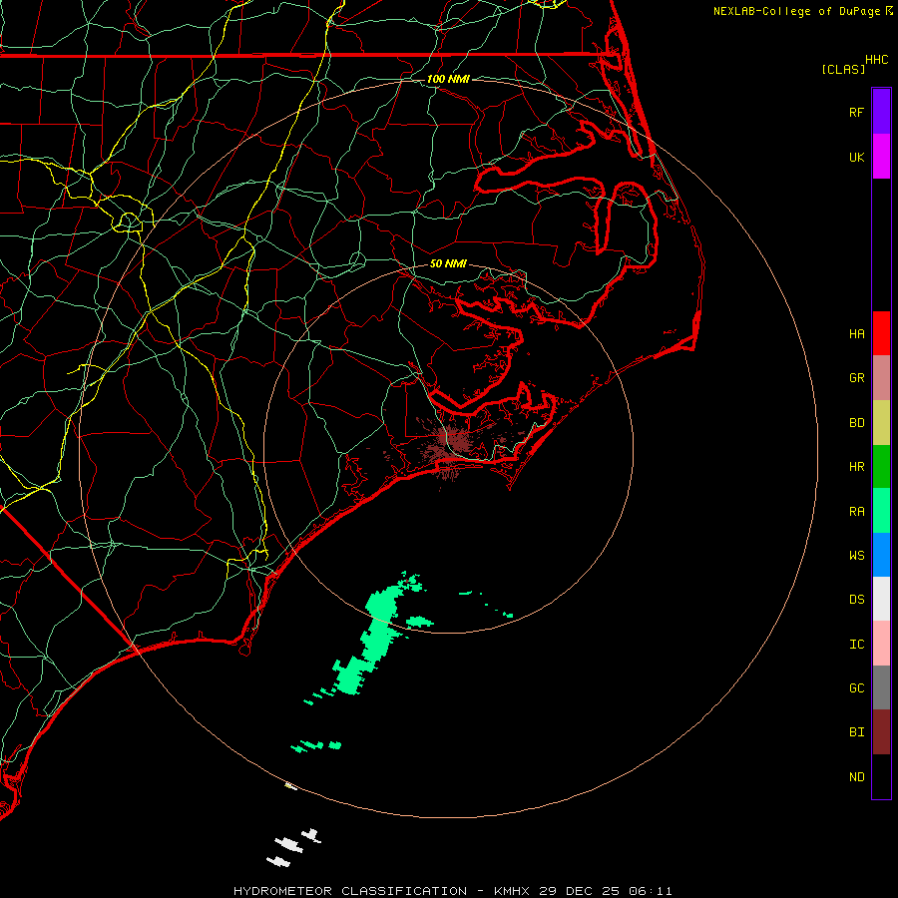Click the ND legend label
Viewport: 898px width, 898px height.
pyautogui.click(x=856, y=777)
